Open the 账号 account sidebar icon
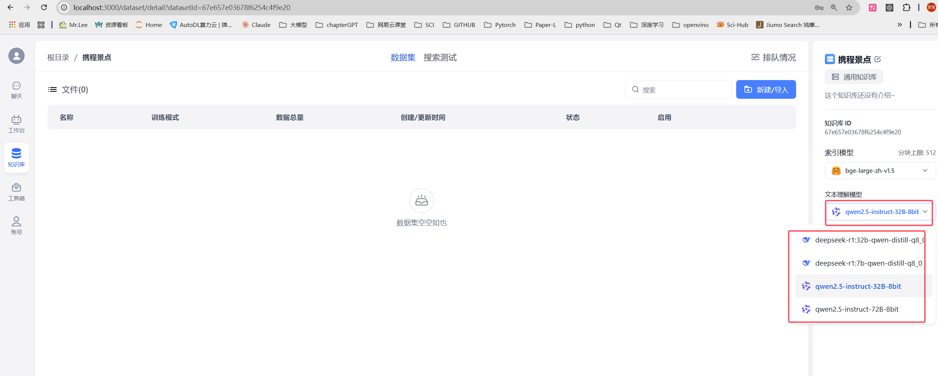The image size is (938, 376). 16,226
